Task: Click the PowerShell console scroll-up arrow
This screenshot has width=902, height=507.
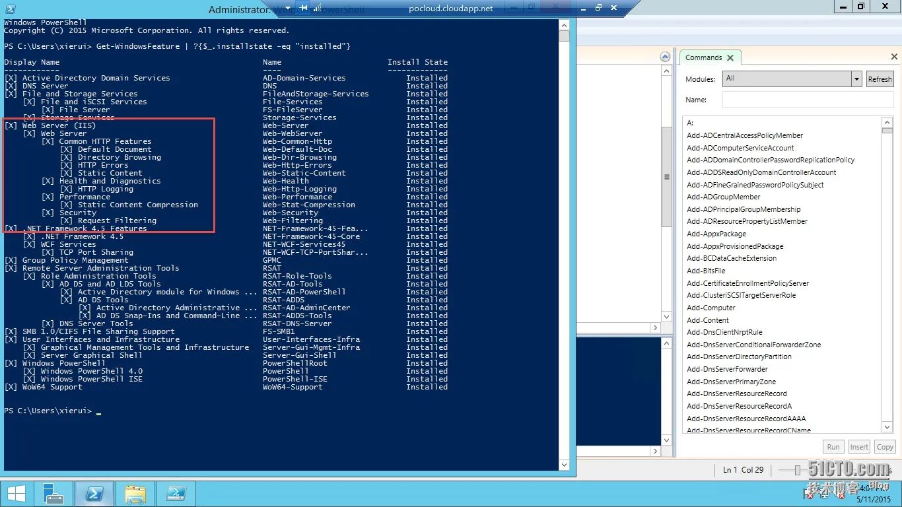Action: pyautogui.click(x=564, y=25)
